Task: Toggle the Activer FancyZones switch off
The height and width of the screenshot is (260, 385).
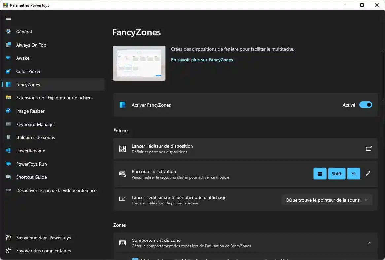Action: click(366, 105)
